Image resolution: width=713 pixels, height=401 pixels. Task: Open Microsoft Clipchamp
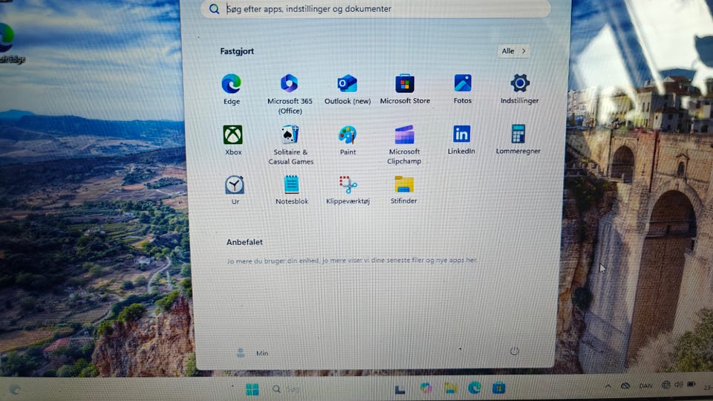point(404,145)
